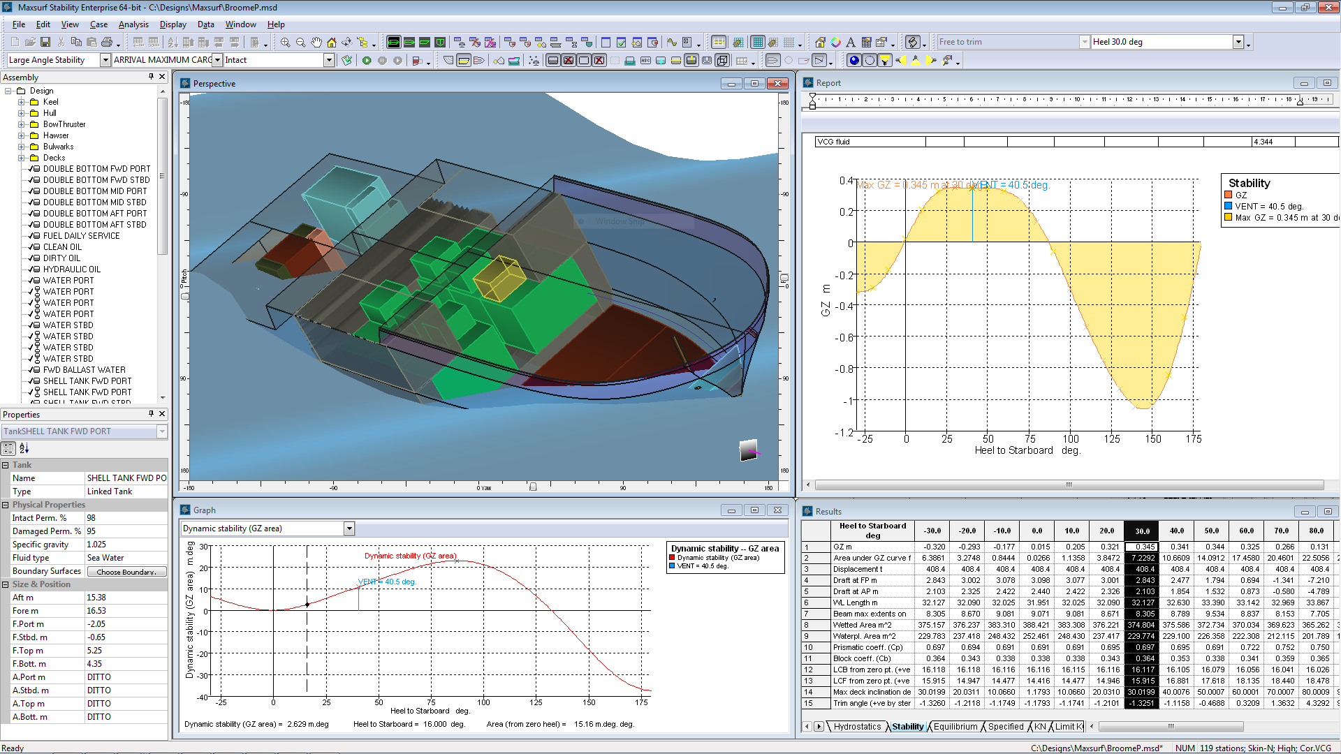
Task: Open the ARRIVAL MAXIMUM CARGO loadcase dropdown
Action: tap(218, 60)
